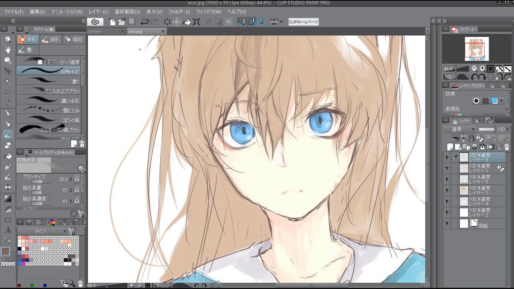Image resolution: width=514 pixels, height=289 pixels.
Task: Select コピック風 brush
Action: click(x=49, y=120)
